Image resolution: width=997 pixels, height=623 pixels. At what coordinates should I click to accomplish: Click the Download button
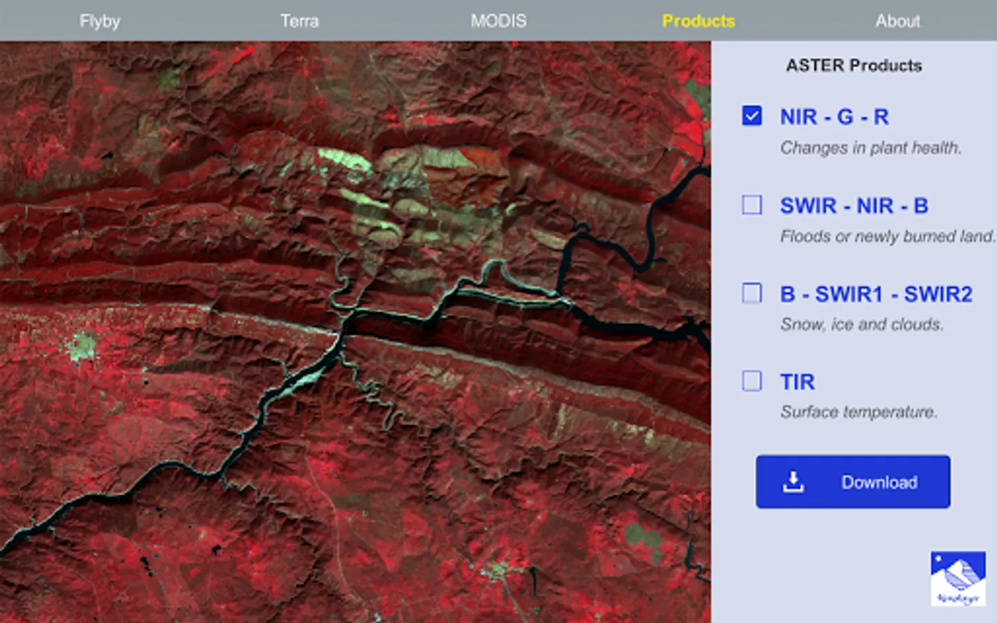click(x=853, y=482)
